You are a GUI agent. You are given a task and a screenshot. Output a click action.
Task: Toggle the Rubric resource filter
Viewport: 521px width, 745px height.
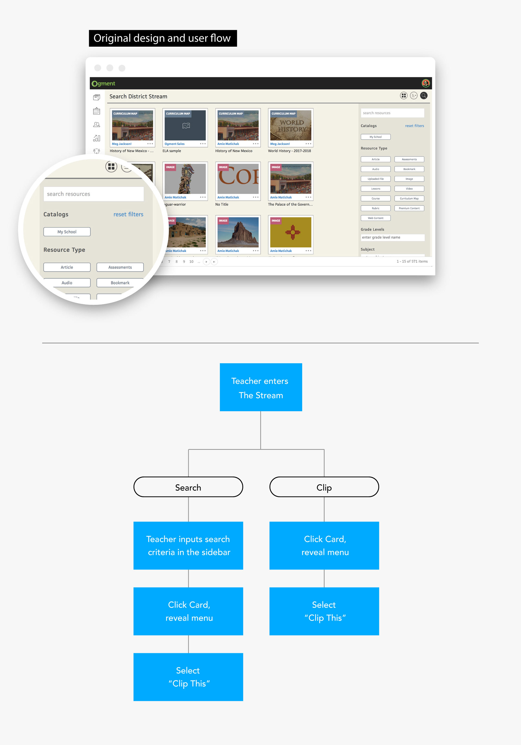[376, 208]
